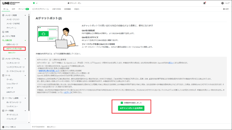Click the settings gear icon
The width and height of the screenshot is (232, 130).
coord(224,9)
